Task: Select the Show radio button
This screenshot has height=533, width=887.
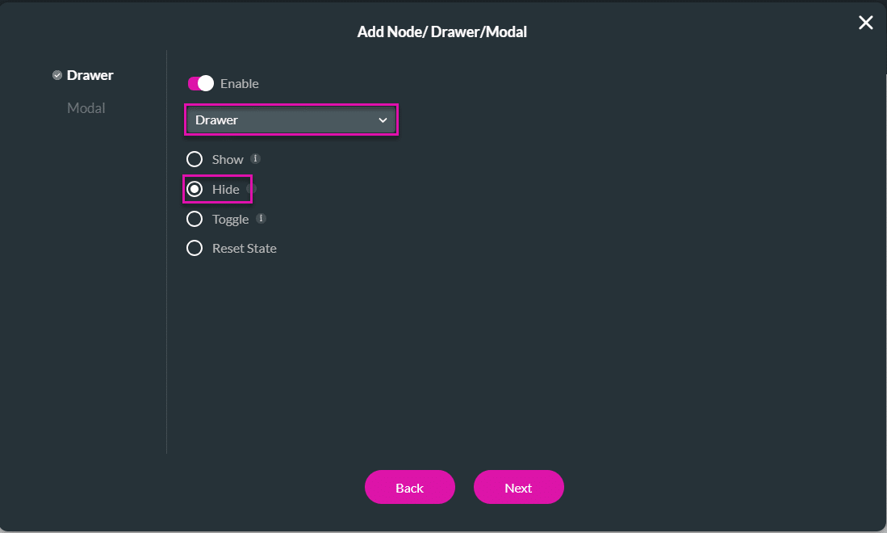Action: click(x=195, y=159)
